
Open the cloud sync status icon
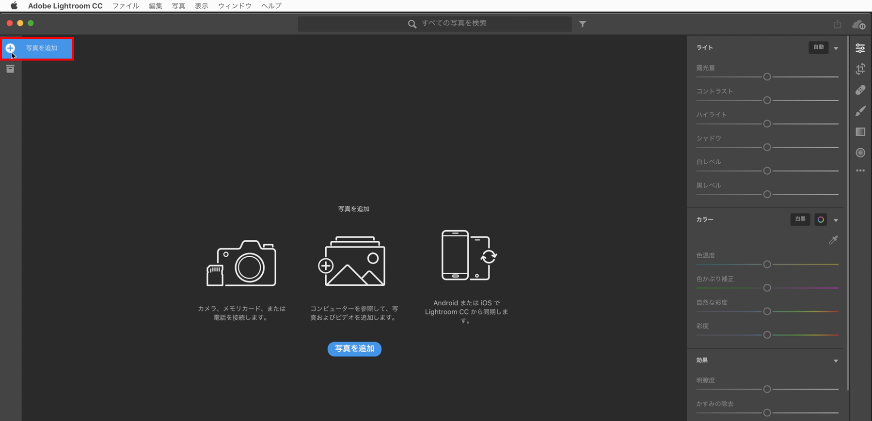point(859,24)
